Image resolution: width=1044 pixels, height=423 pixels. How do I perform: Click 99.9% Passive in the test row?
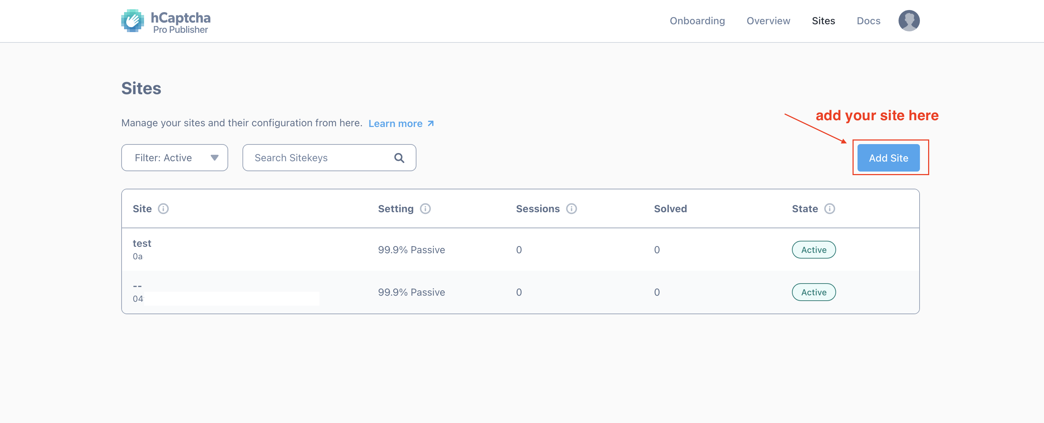pos(411,250)
